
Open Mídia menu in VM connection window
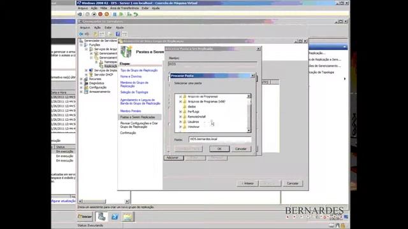(103, 8)
